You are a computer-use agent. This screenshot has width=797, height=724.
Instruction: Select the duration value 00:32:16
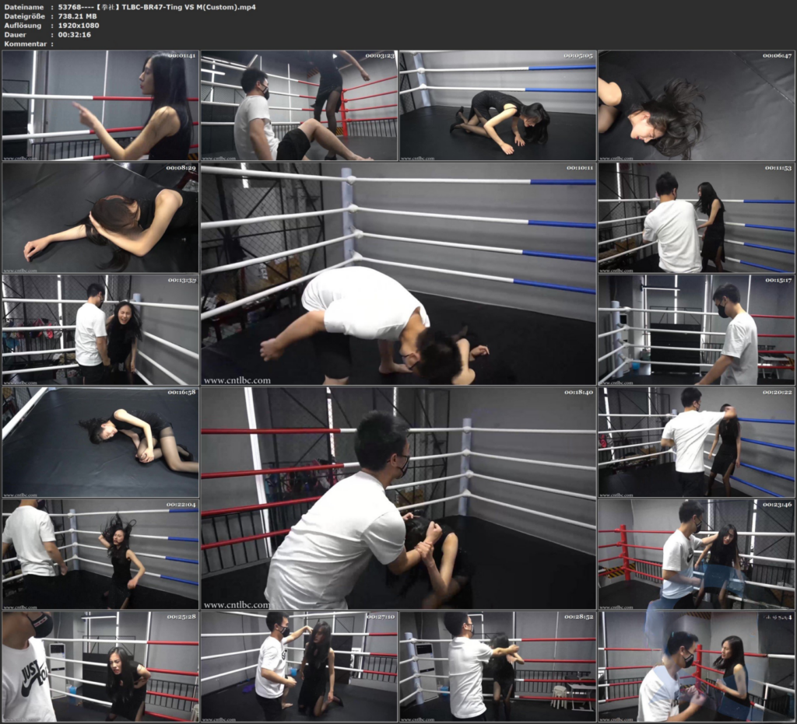coord(74,34)
